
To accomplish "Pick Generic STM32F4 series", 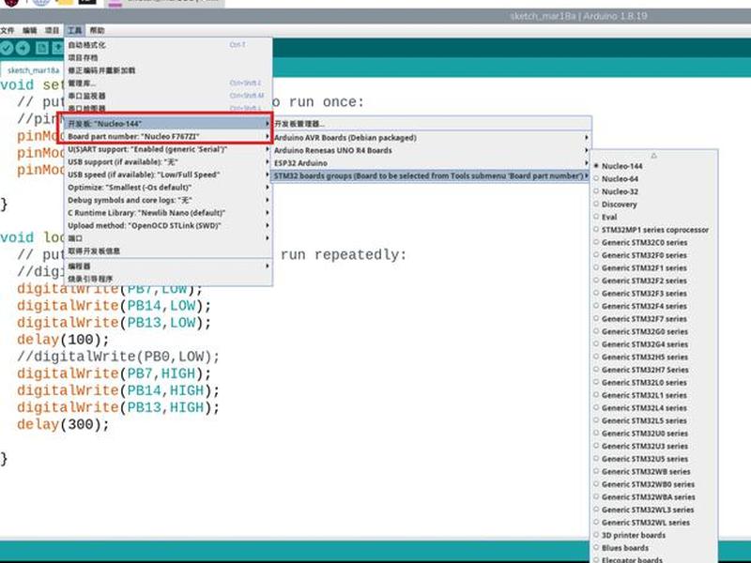I will [x=654, y=307].
